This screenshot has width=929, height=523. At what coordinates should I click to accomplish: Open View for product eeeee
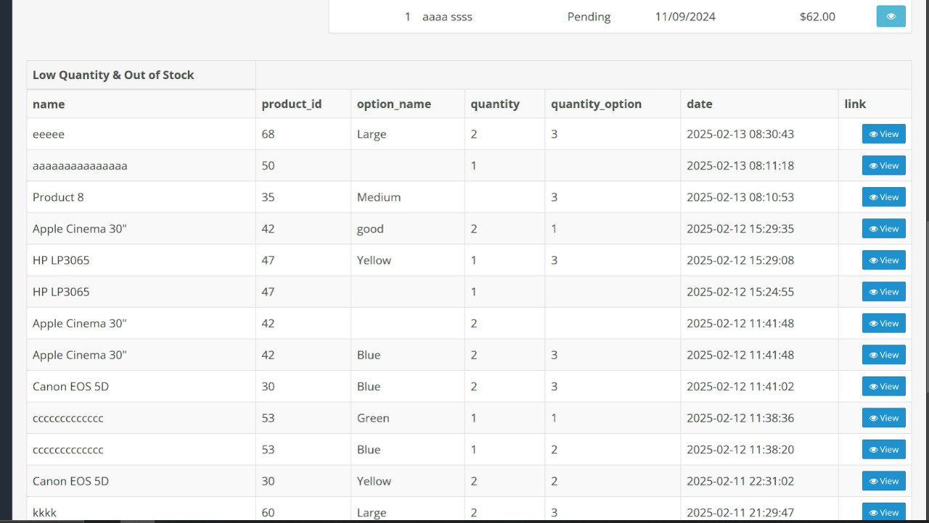[x=883, y=134]
